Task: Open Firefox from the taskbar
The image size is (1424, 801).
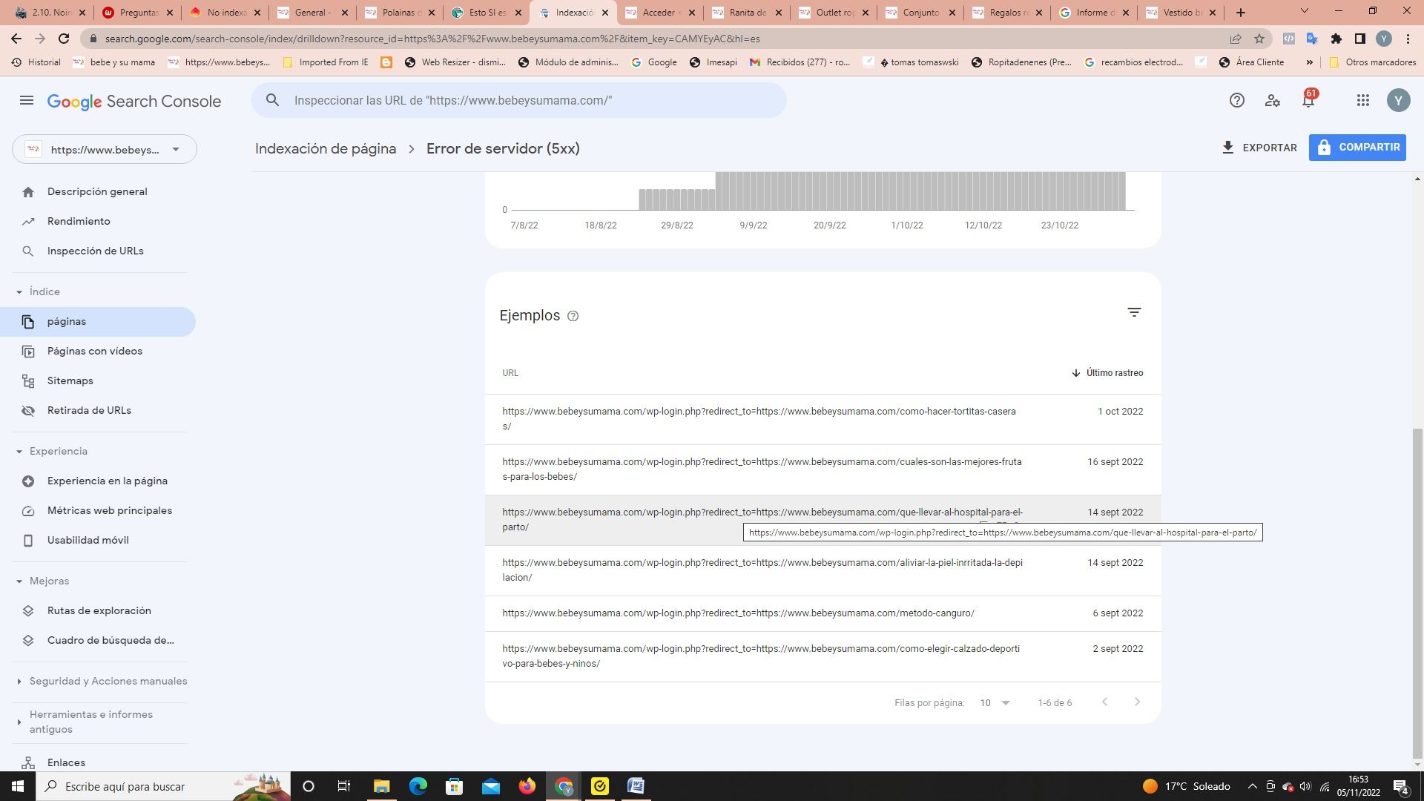Action: tap(527, 786)
